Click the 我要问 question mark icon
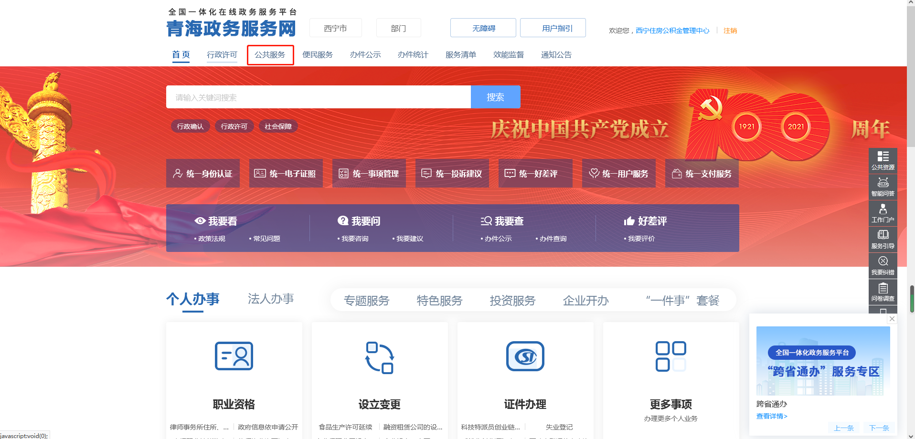The width and height of the screenshot is (915, 439). coord(343,220)
